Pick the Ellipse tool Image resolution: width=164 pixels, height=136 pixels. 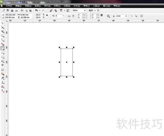click(x=3, y=53)
